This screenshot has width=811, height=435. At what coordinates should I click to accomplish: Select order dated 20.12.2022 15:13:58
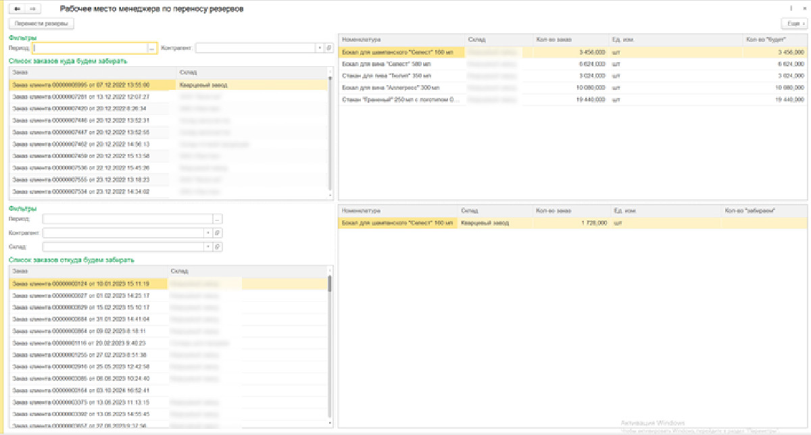click(x=168, y=156)
